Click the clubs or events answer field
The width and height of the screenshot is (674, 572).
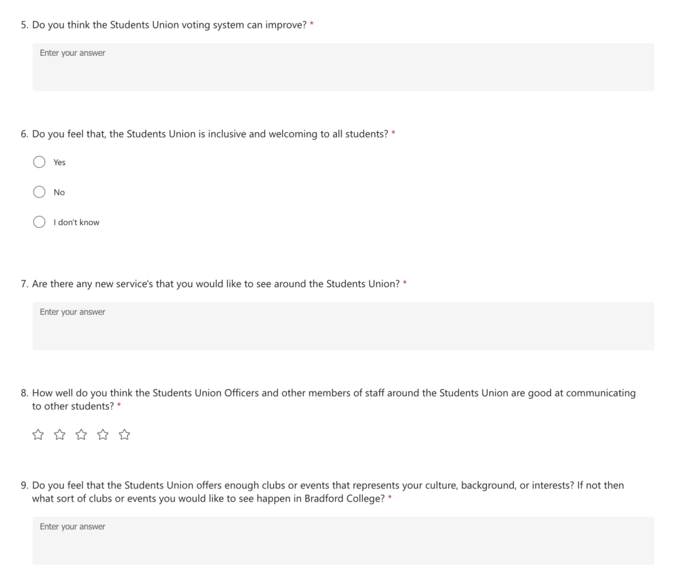tap(344, 540)
